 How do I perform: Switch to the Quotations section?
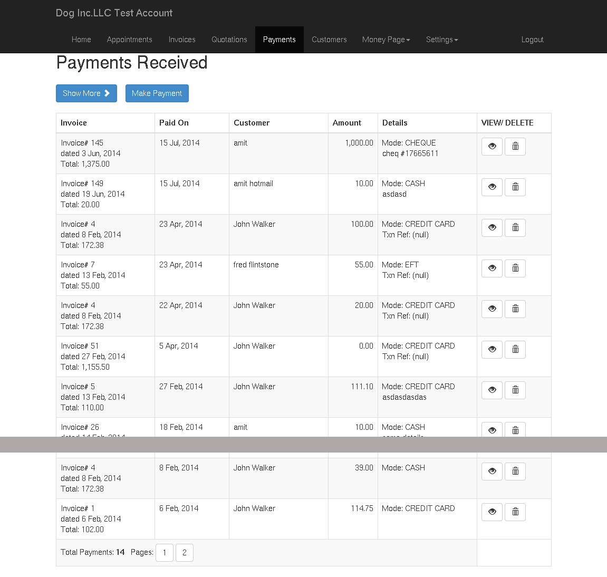tap(229, 40)
